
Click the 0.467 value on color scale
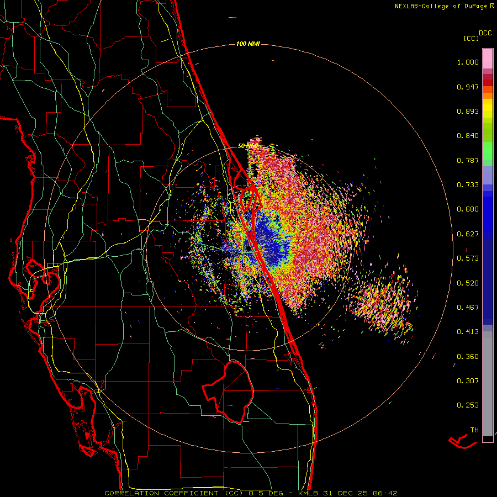(x=468, y=308)
